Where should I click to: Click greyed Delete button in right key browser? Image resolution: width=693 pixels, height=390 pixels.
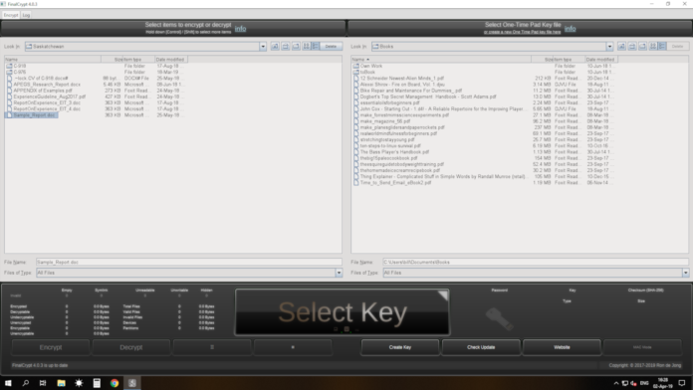[677, 47]
